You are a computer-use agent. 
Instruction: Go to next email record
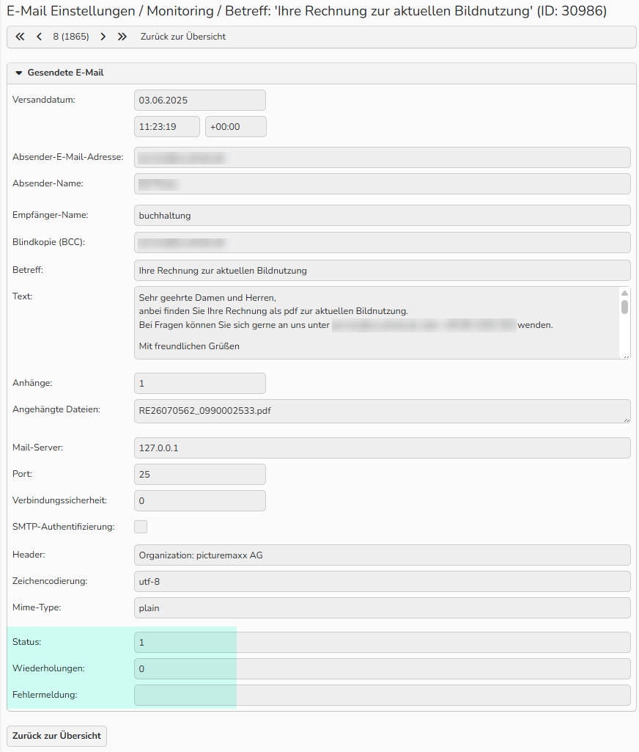coord(103,37)
